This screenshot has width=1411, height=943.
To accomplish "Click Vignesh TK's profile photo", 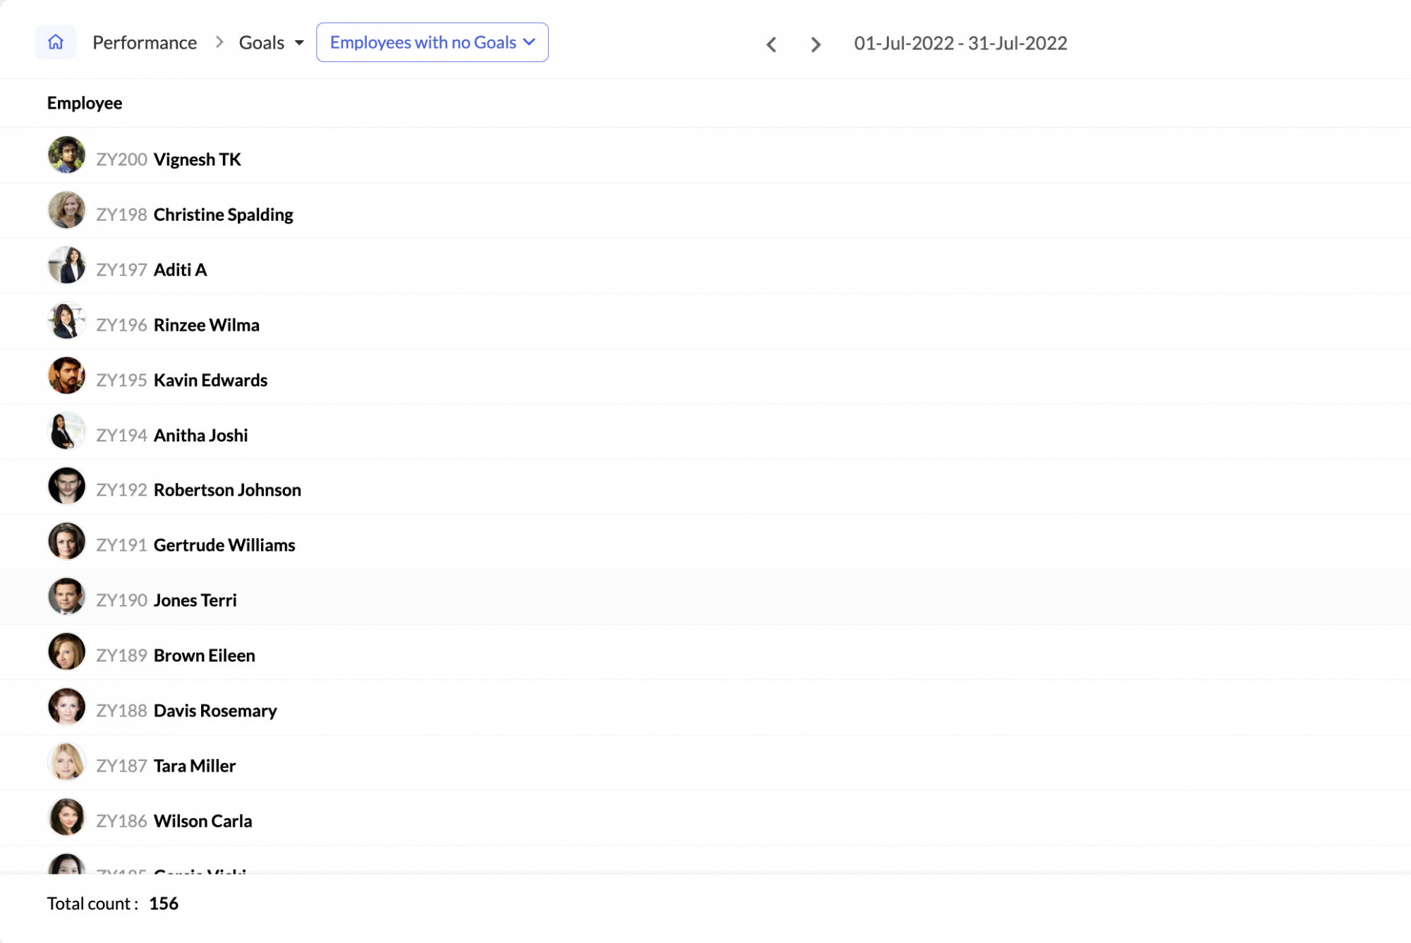I will click(x=66, y=155).
